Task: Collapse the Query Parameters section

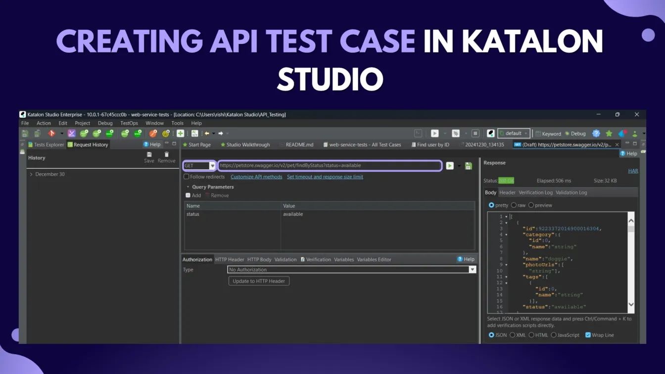Action: click(x=188, y=187)
